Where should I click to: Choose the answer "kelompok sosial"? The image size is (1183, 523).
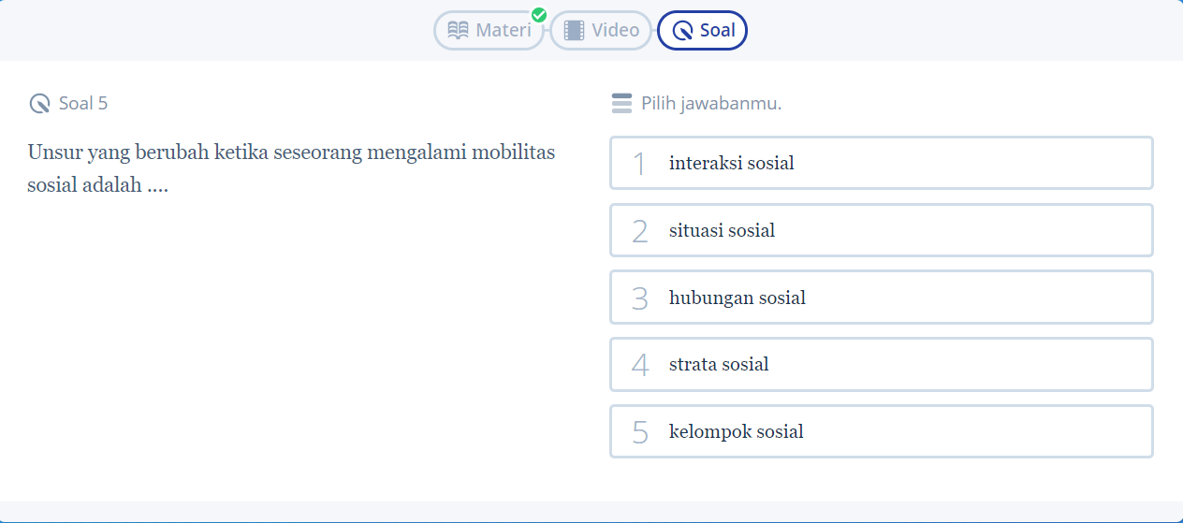pos(736,431)
